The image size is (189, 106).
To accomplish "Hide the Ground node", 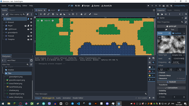I will coord(31,22).
